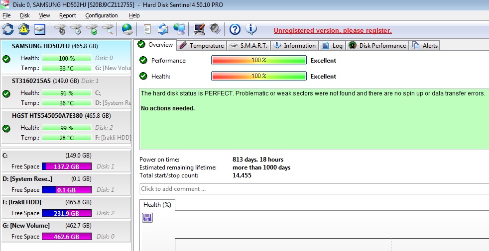Select the C: partition entry
This screenshot has width=489, height=251.
pos(66,161)
